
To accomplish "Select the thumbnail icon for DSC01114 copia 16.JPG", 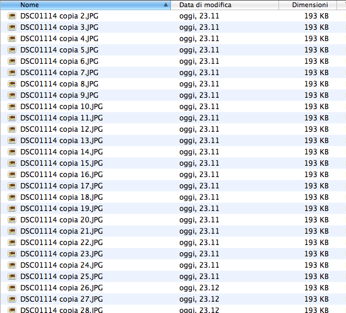I will point(12,174).
